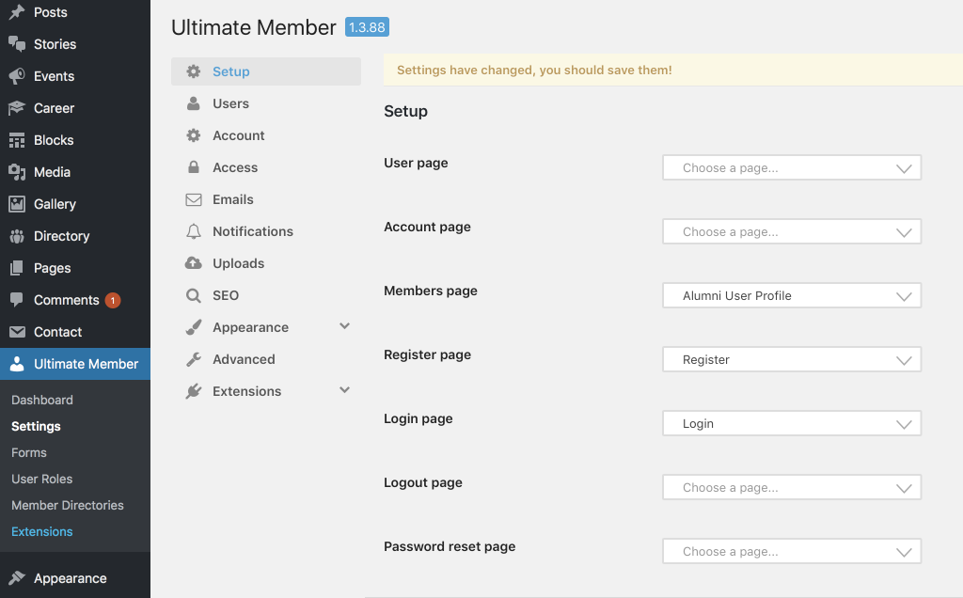Open the Register page dropdown
This screenshot has width=963, height=598.
click(x=792, y=359)
